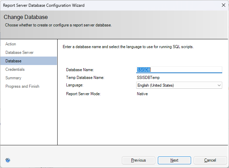Go to the Database Server step
229x168 pixels.
click(x=19, y=52)
